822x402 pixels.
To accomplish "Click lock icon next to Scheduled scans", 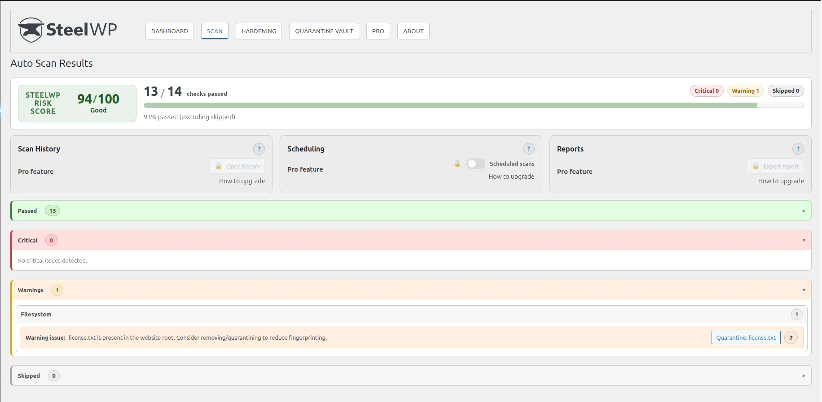I will (x=457, y=164).
